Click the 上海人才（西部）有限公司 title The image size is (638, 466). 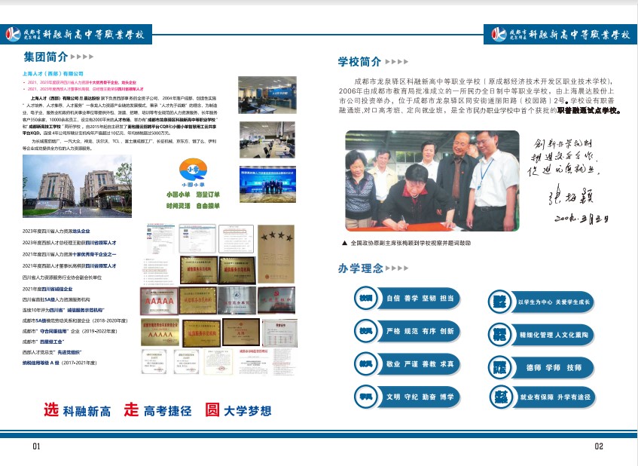tap(59, 74)
